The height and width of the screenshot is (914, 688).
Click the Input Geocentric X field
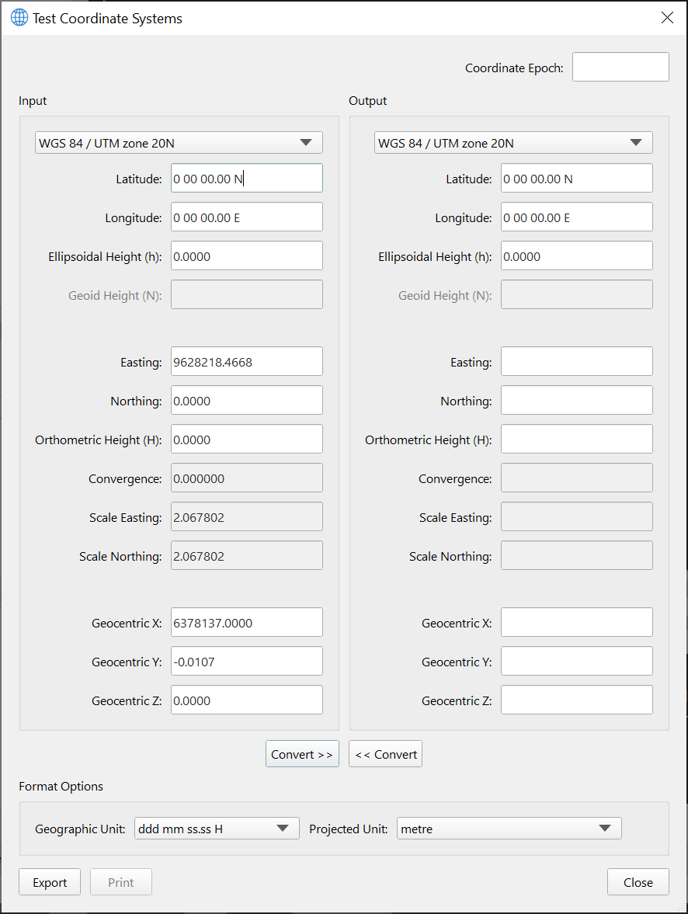pyautogui.click(x=246, y=623)
